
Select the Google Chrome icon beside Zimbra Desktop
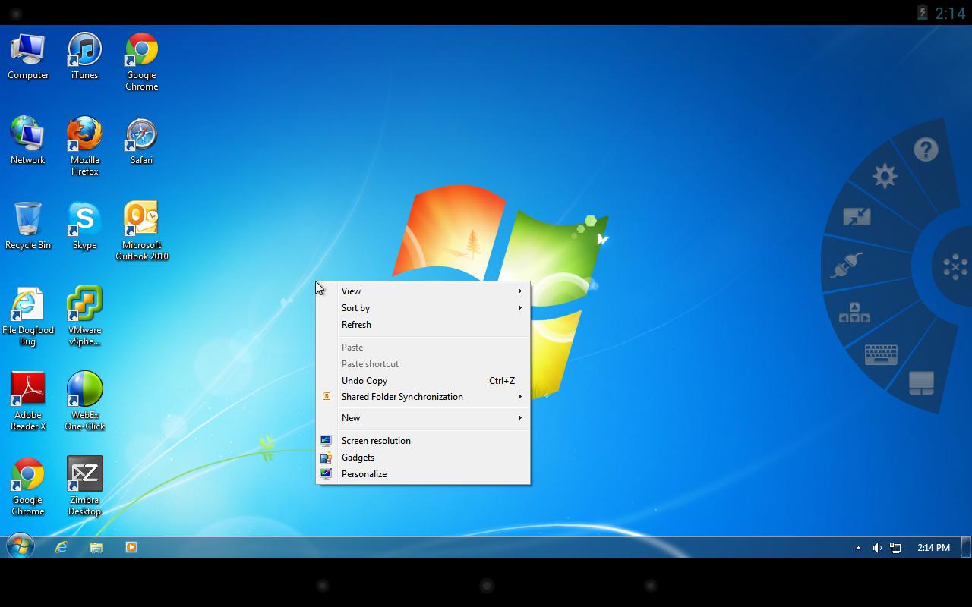click(28, 486)
